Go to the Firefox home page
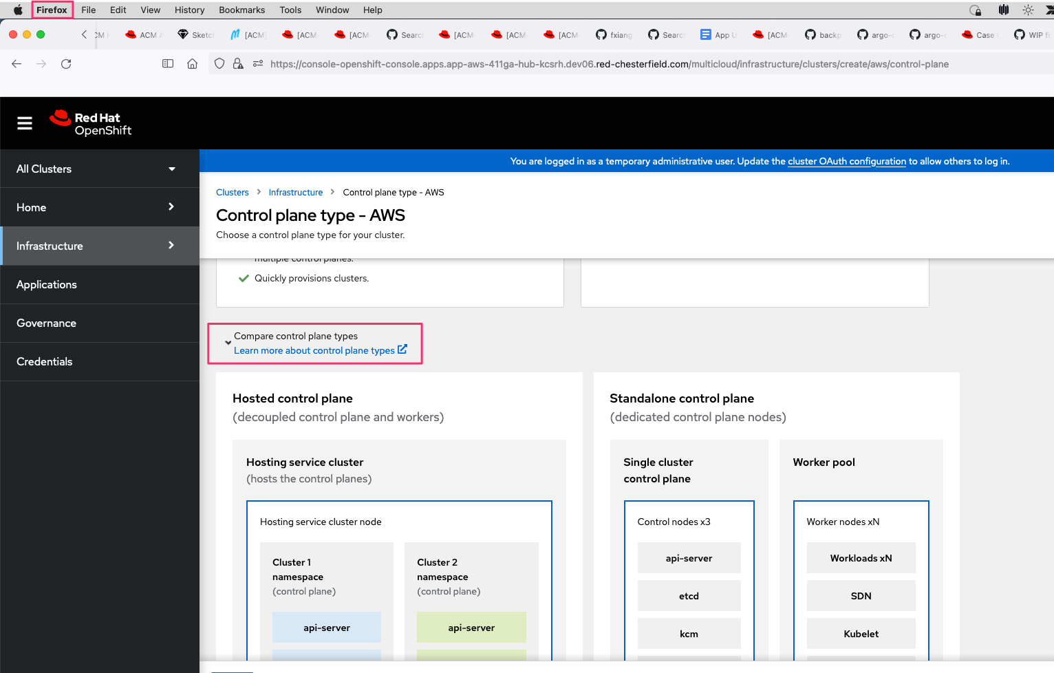 point(193,64)
